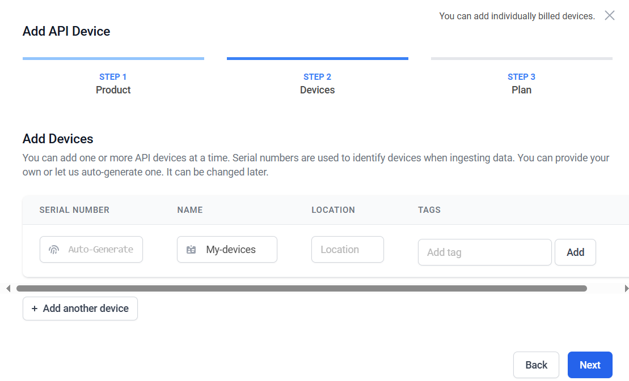This screenshot has height=381, width=629.
Task: Focus the Add tag input box
Action: tap(484, 252)
